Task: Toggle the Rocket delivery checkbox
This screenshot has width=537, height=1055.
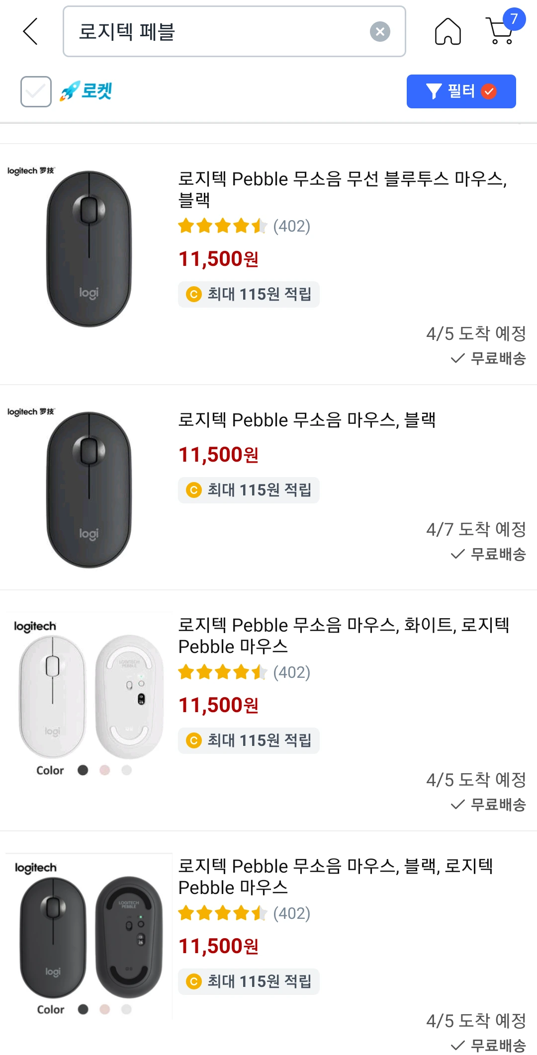Action: (x=36, y=91)
